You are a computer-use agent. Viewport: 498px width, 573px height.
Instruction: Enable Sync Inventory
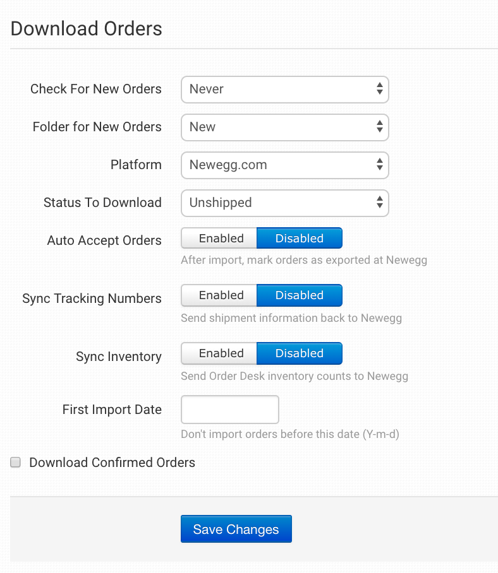coord(220,353)
